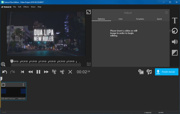Viewport: 180px width, 114px height.
Task: Open the Title text tool
Action: pos(175,20)
